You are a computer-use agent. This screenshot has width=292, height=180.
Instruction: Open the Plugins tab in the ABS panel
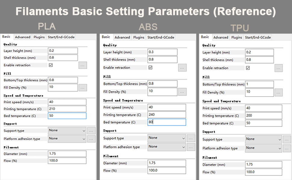(x=139, y=38)
